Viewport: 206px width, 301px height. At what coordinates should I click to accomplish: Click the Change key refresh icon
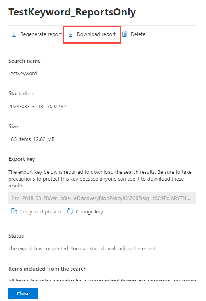(x=70, y=211)
